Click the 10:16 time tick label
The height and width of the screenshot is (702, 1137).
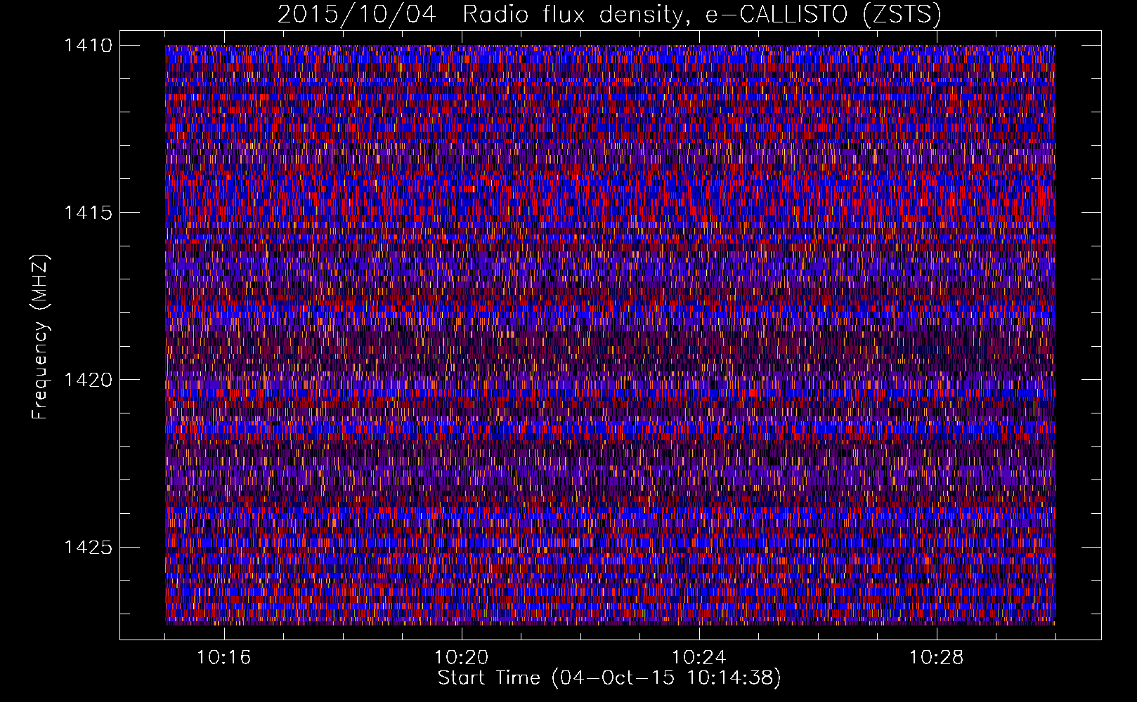click(x=223, y=658)
